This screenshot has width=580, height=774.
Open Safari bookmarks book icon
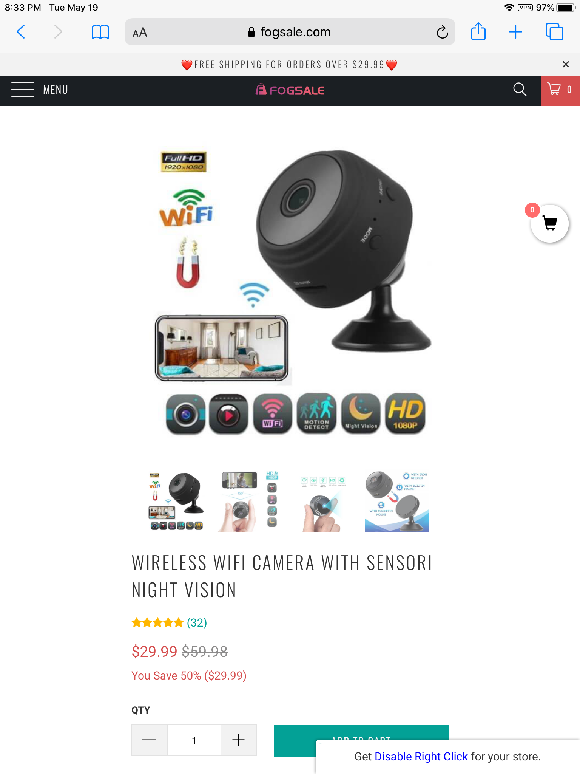pyautogui.click(x=100, y=32)
